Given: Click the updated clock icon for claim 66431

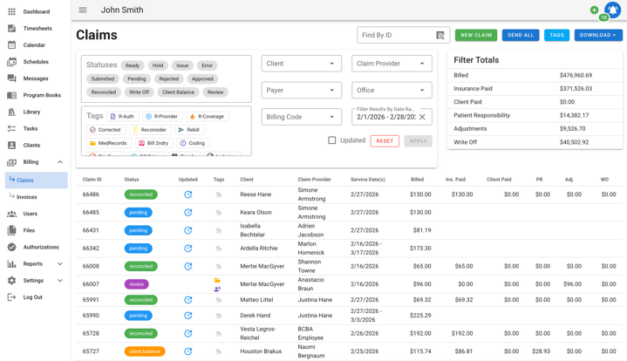Looking at the screenshot, I should point(188,230).
